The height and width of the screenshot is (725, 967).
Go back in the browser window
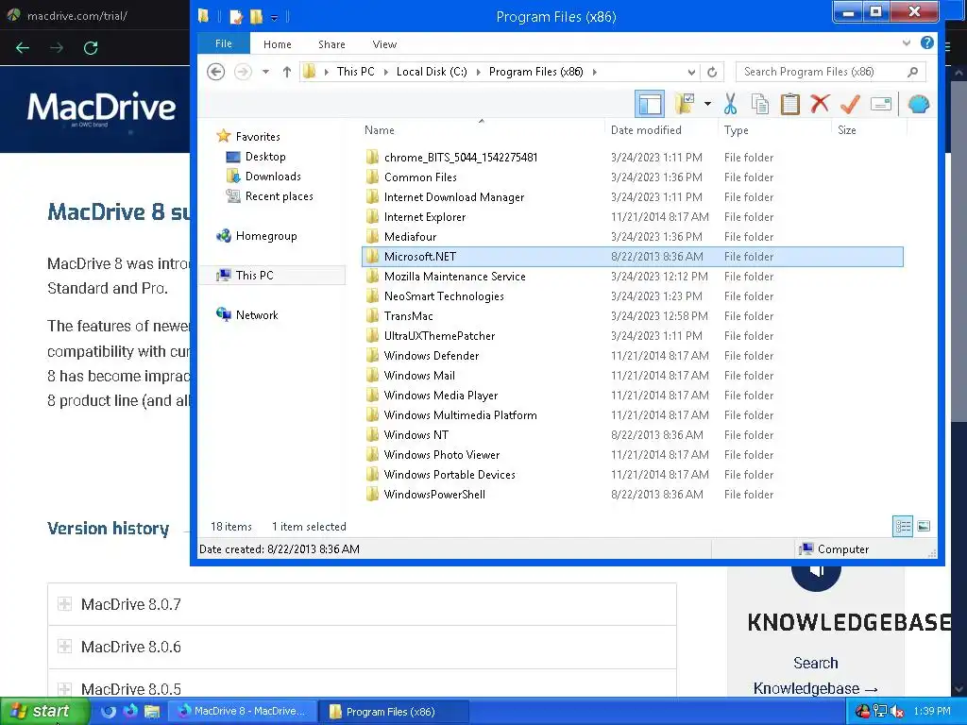[x=23, y=47]
